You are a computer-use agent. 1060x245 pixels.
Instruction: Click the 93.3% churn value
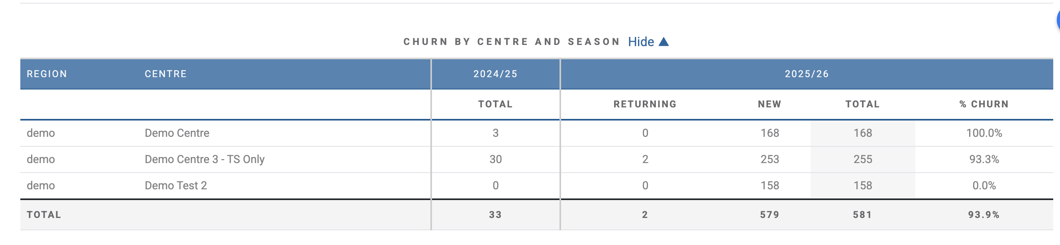984,159
